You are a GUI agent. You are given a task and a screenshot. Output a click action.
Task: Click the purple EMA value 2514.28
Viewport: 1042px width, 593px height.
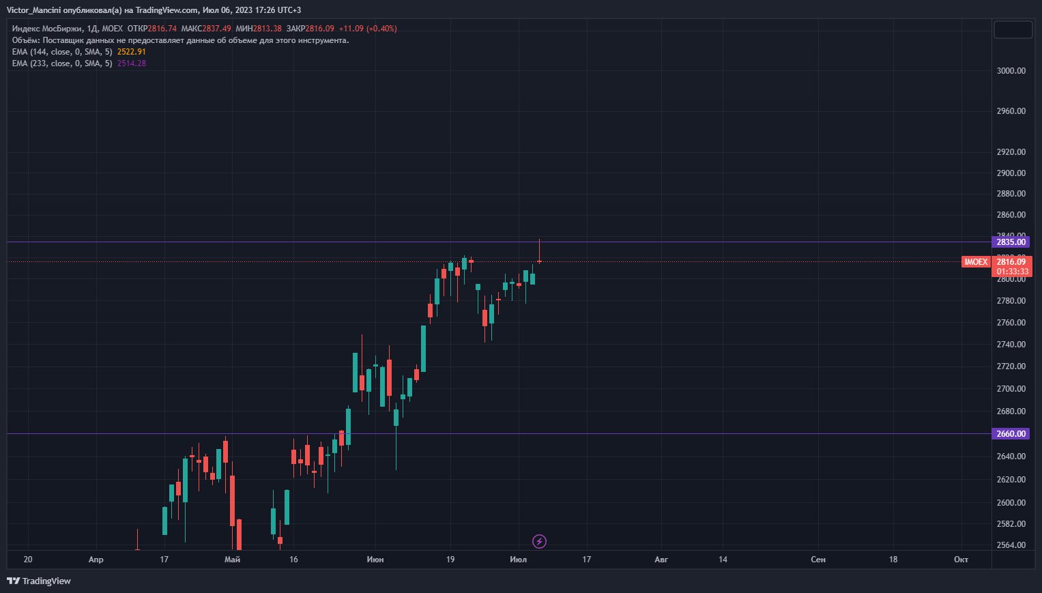click(132, 63)
